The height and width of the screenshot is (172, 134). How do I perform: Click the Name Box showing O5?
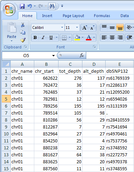[x=26, y=56]
